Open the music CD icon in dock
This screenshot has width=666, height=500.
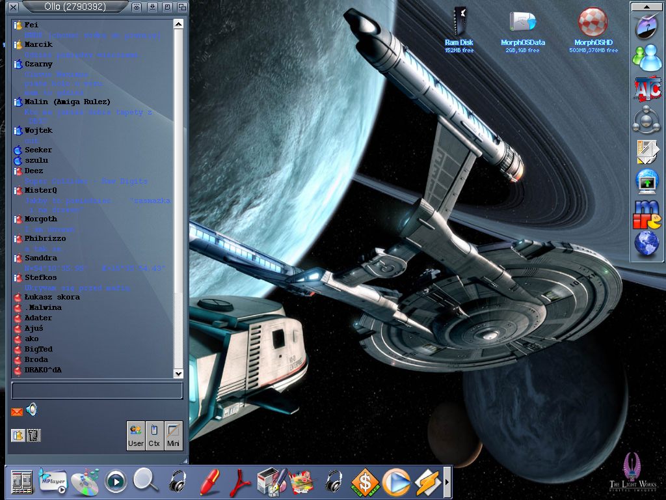(x=85, y=482)
